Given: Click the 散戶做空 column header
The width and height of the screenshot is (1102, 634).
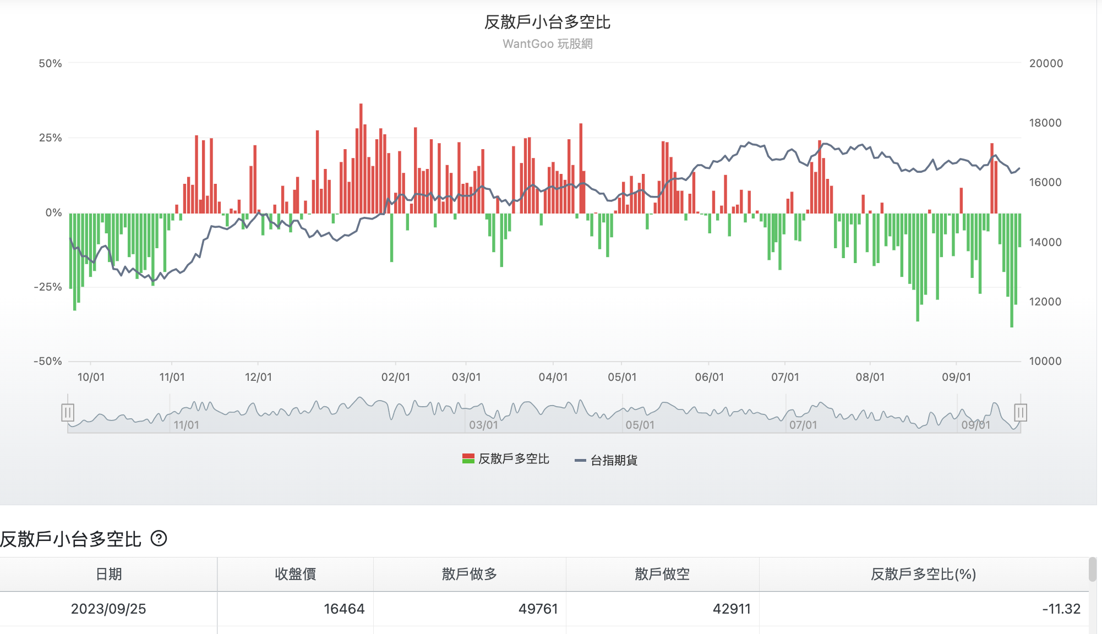Looking at the screenshot, I should click(x=662, y=574).
